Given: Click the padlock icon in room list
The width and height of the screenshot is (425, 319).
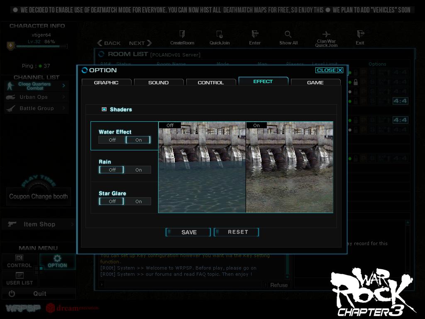Looking at the screenshot, I should [x=356, y=82].
